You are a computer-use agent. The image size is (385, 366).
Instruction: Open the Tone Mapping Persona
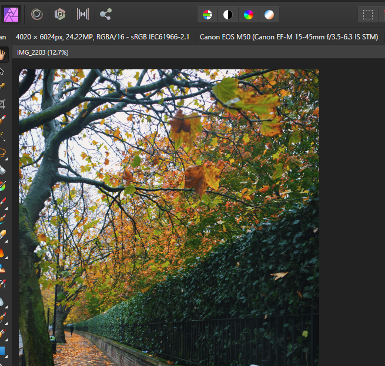tap(83, 15)
